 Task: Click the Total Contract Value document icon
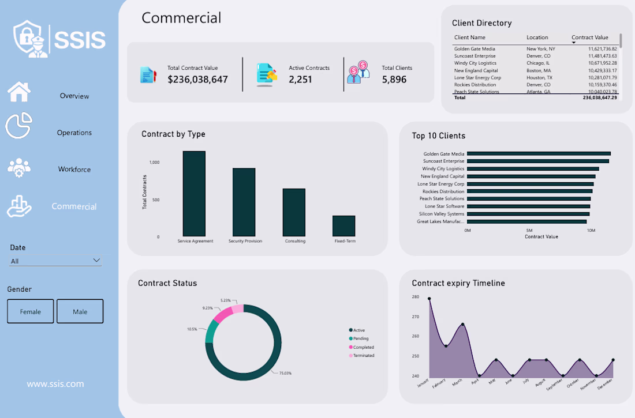click(148, 75)
